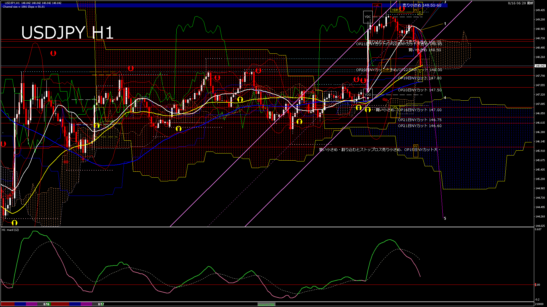
Task: Select the 買い小さめ 148.50 label
Action: 424,50
